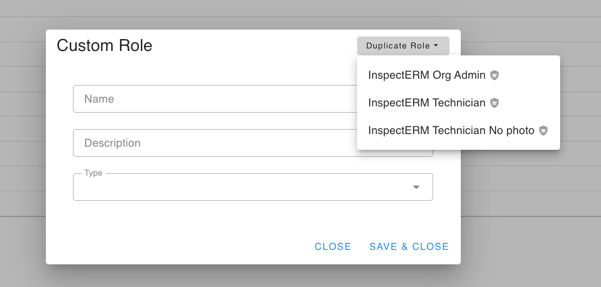
Task: Click the shield icon next to InspectERM Technician
Action: coord(495,103)
